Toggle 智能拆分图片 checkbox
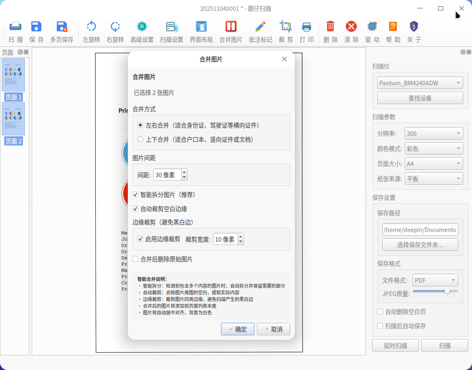The image size is (472, 370). (135, 195)
